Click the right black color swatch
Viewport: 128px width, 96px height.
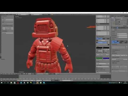(x=106, y=48)
